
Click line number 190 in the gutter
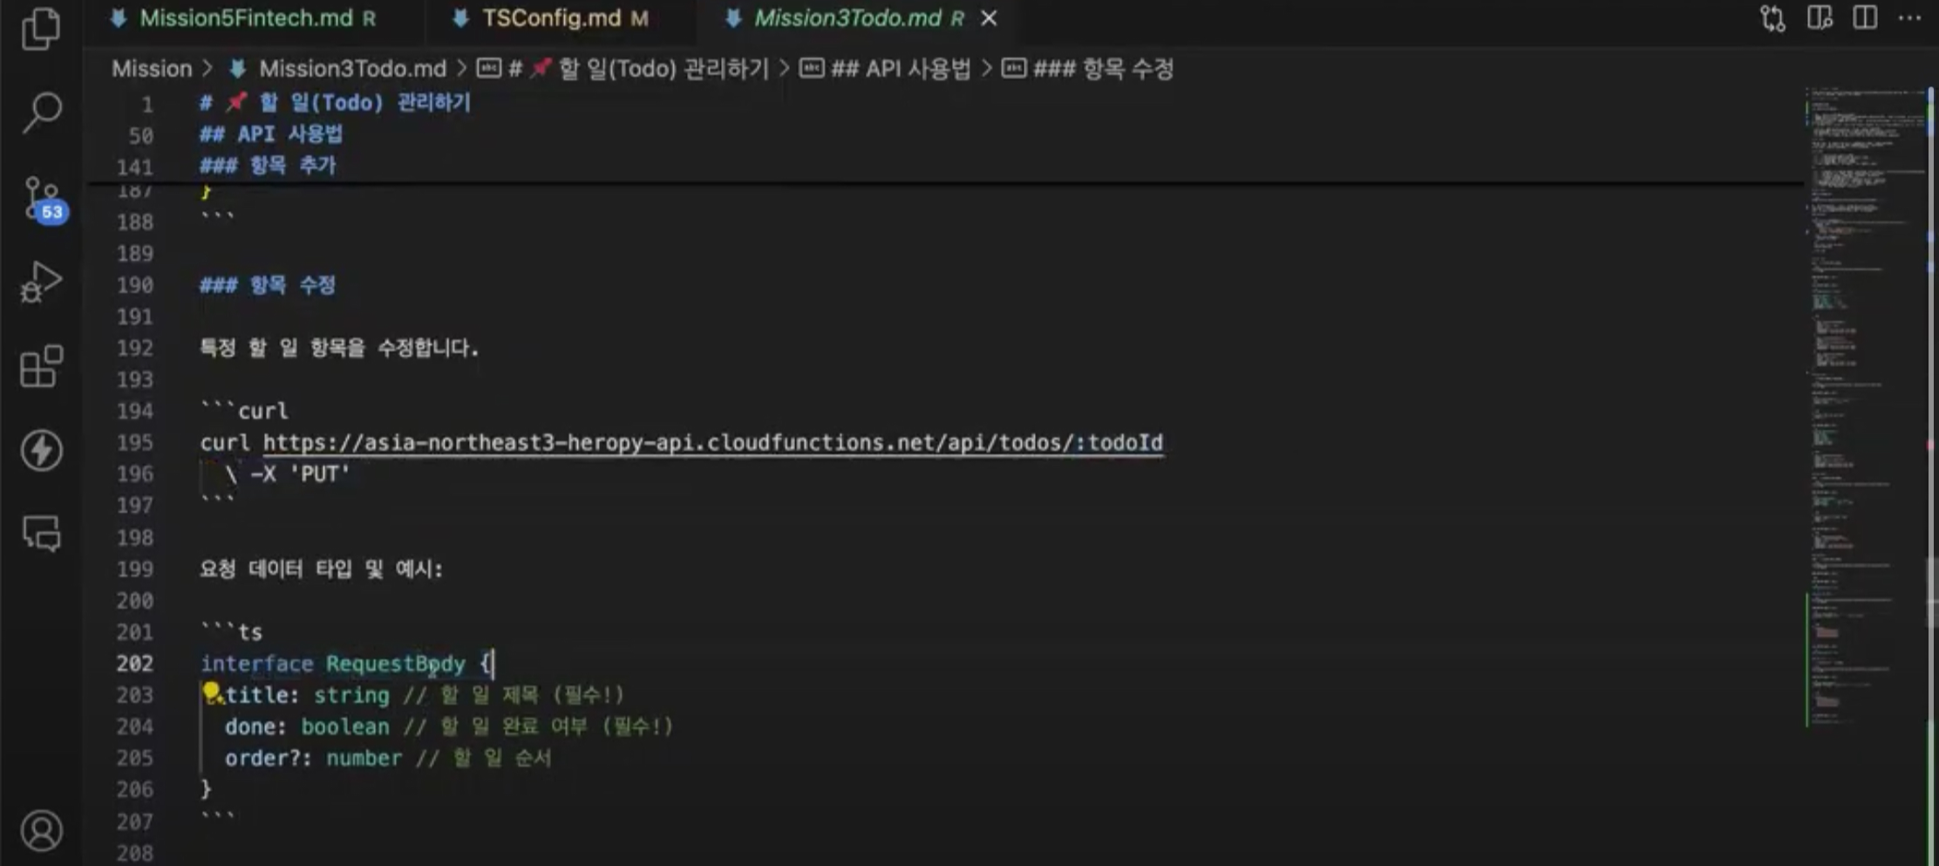point(135,285)
